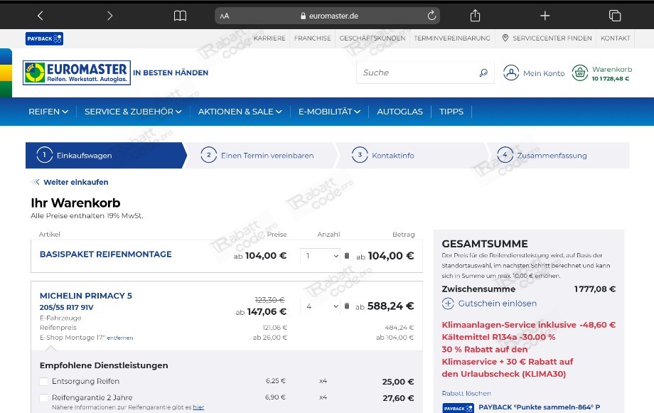Screen dimensions: 654x413
Task: Click the tire size 205/55 R17 91V
Action: tap(66, 308)
